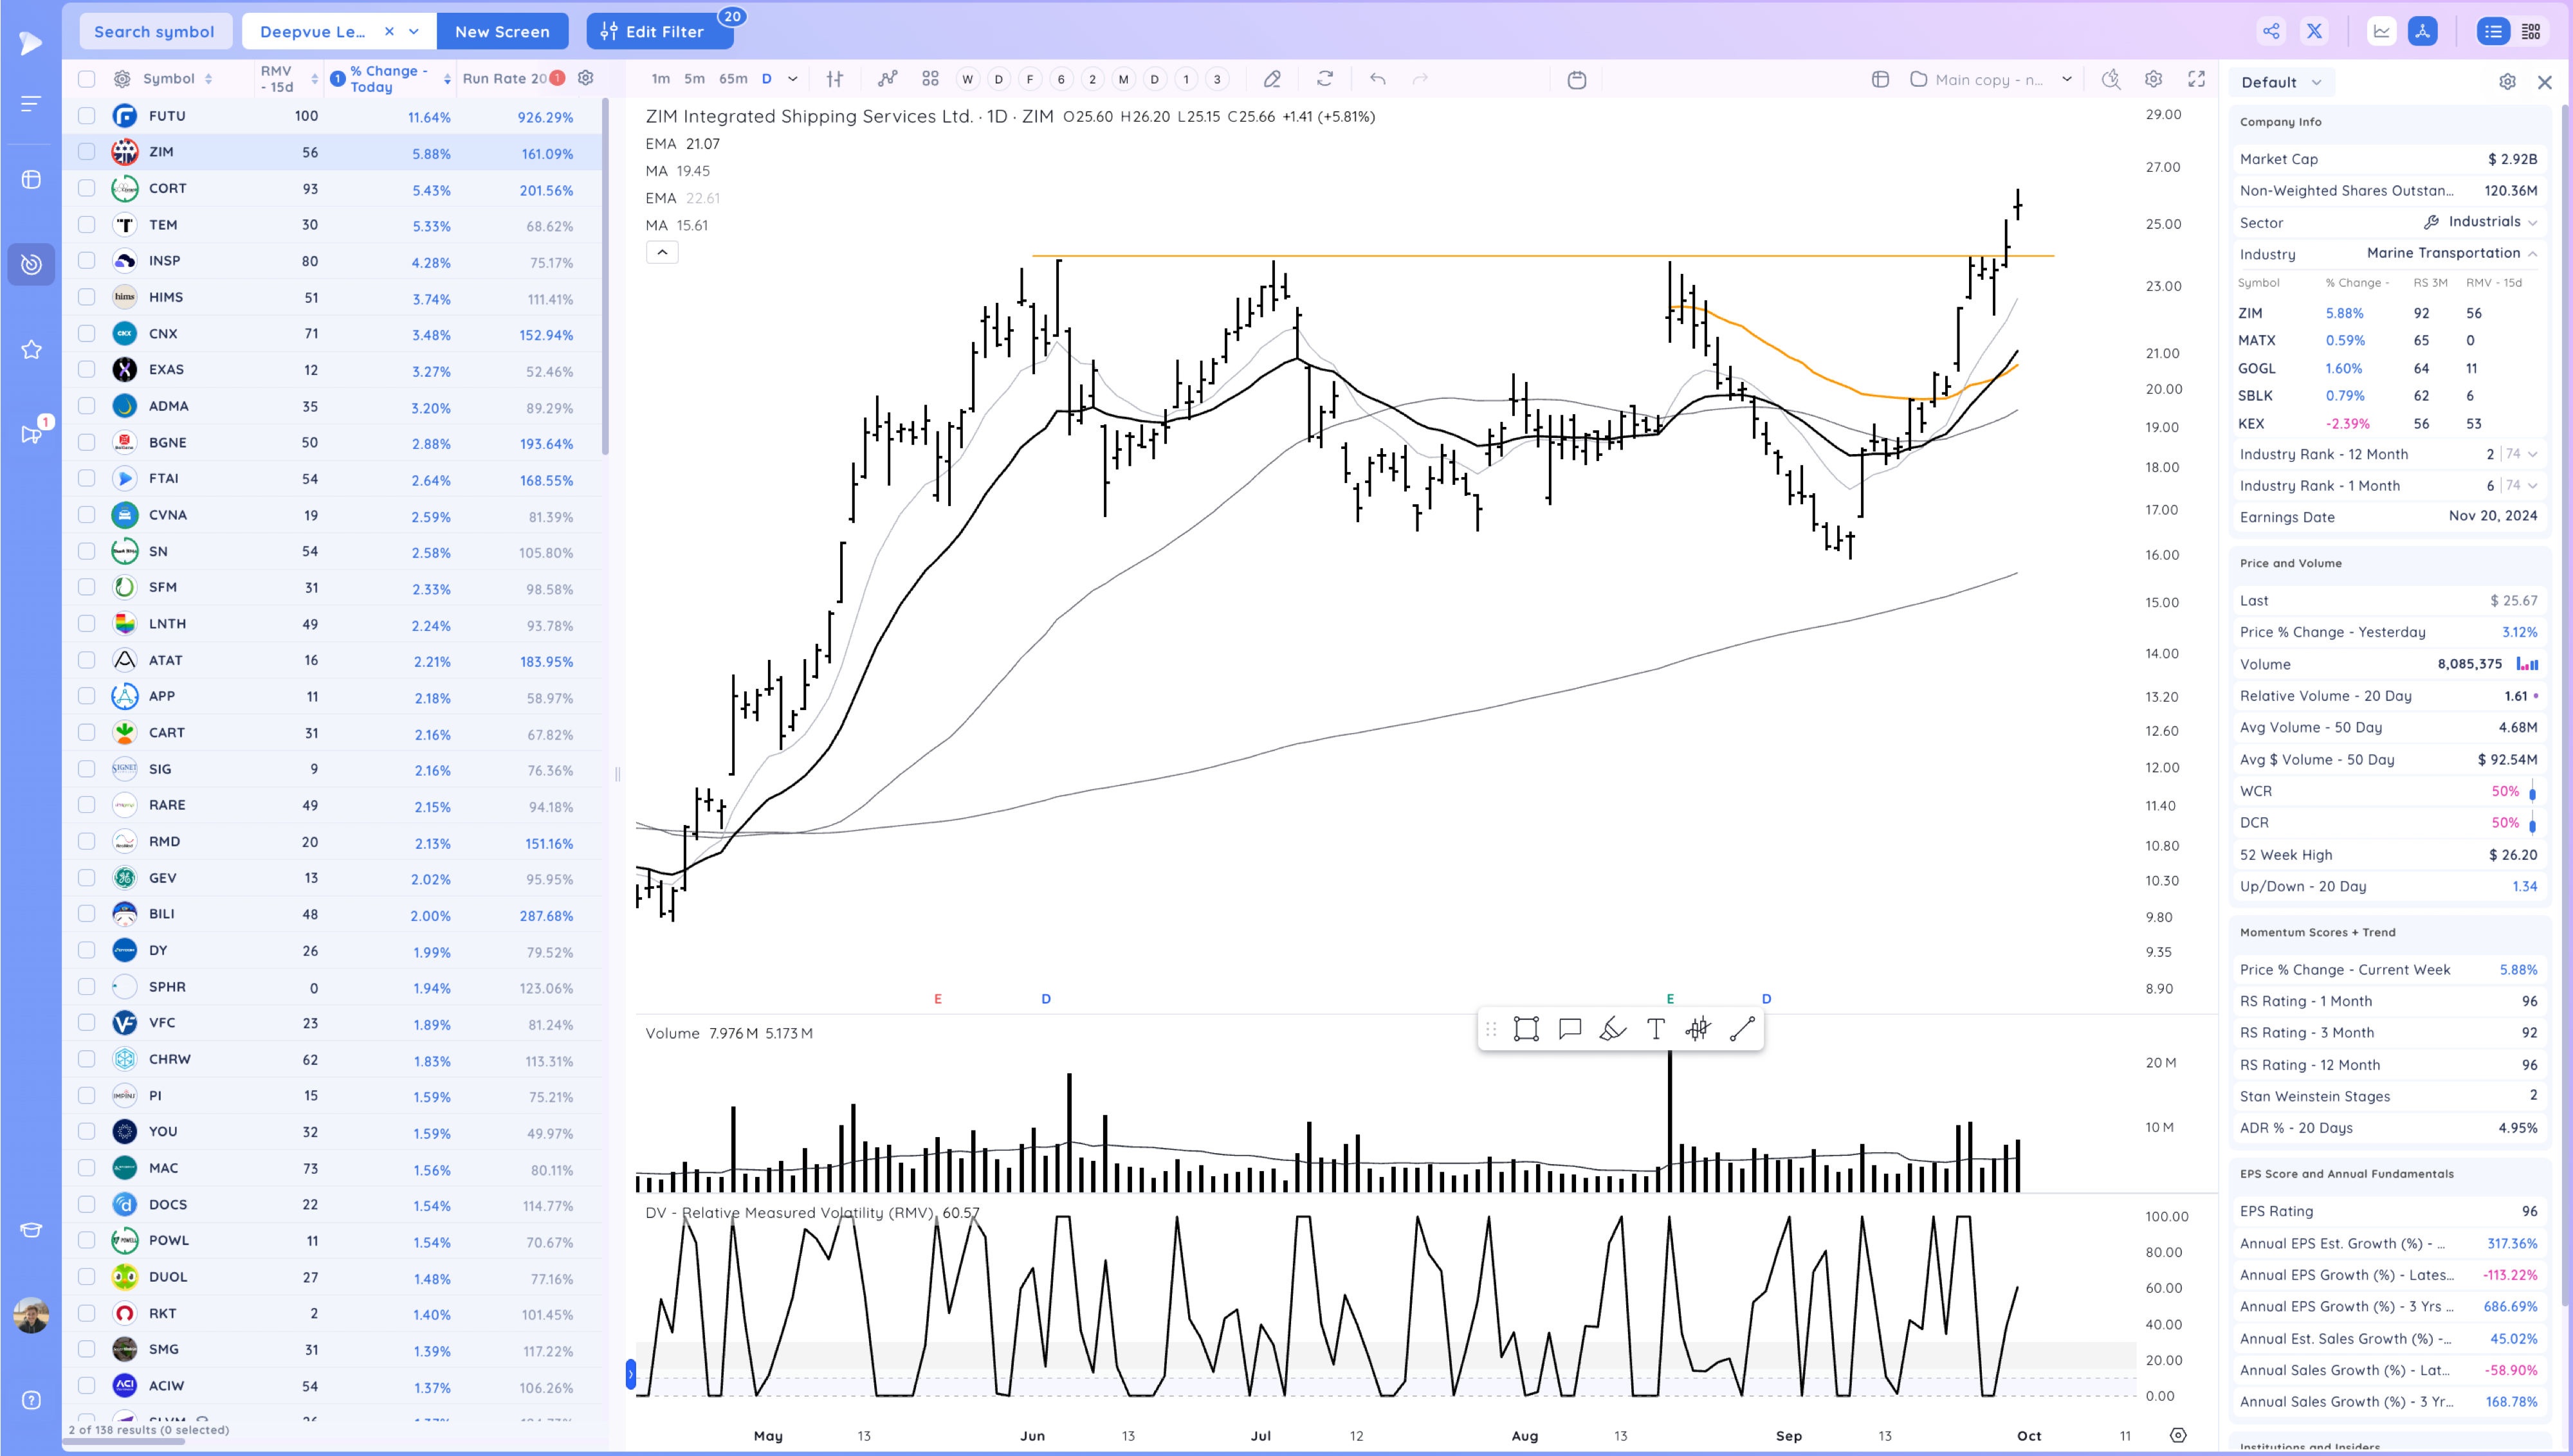Viewport: 2573px width, 1456px height.
Task: Switch to list view layout
Action: coord(2493,31)
